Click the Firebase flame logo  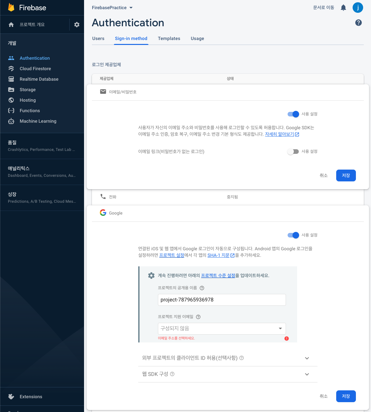[x=11, y=7]
